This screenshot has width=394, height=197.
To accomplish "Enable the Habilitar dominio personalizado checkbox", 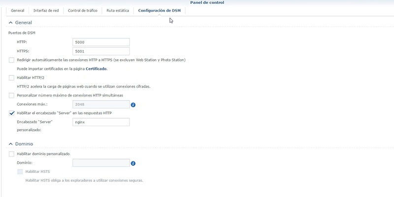I will (11, 154).
